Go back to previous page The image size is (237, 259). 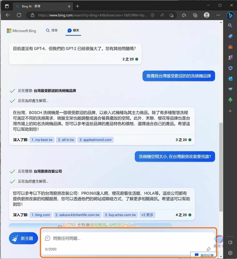(8, 15)
